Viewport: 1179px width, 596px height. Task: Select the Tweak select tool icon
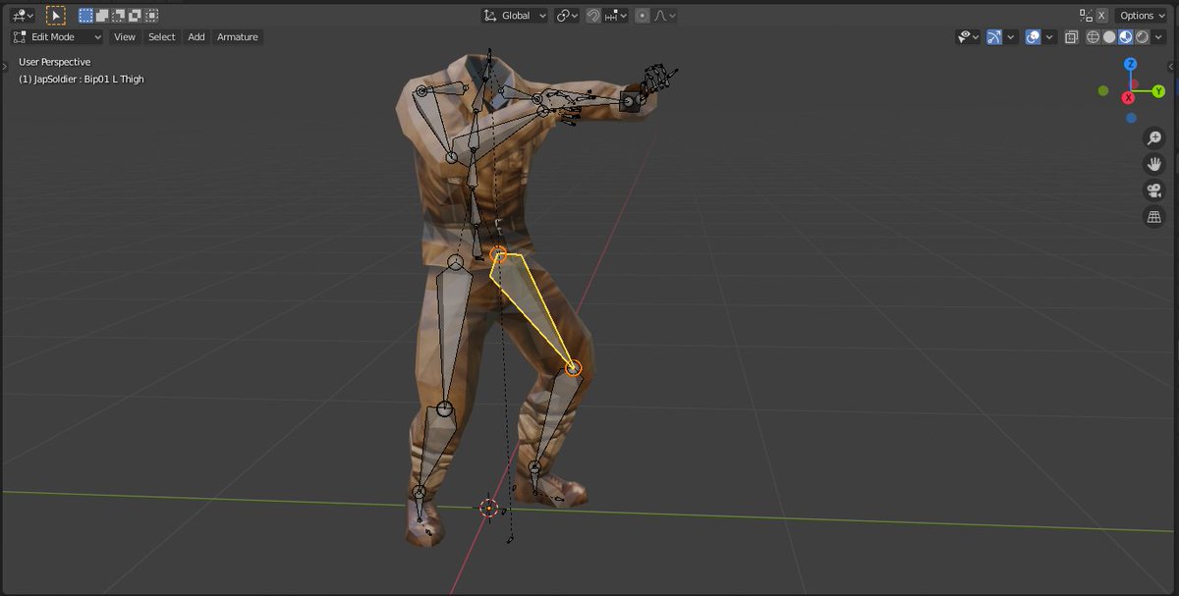(56, 16)
